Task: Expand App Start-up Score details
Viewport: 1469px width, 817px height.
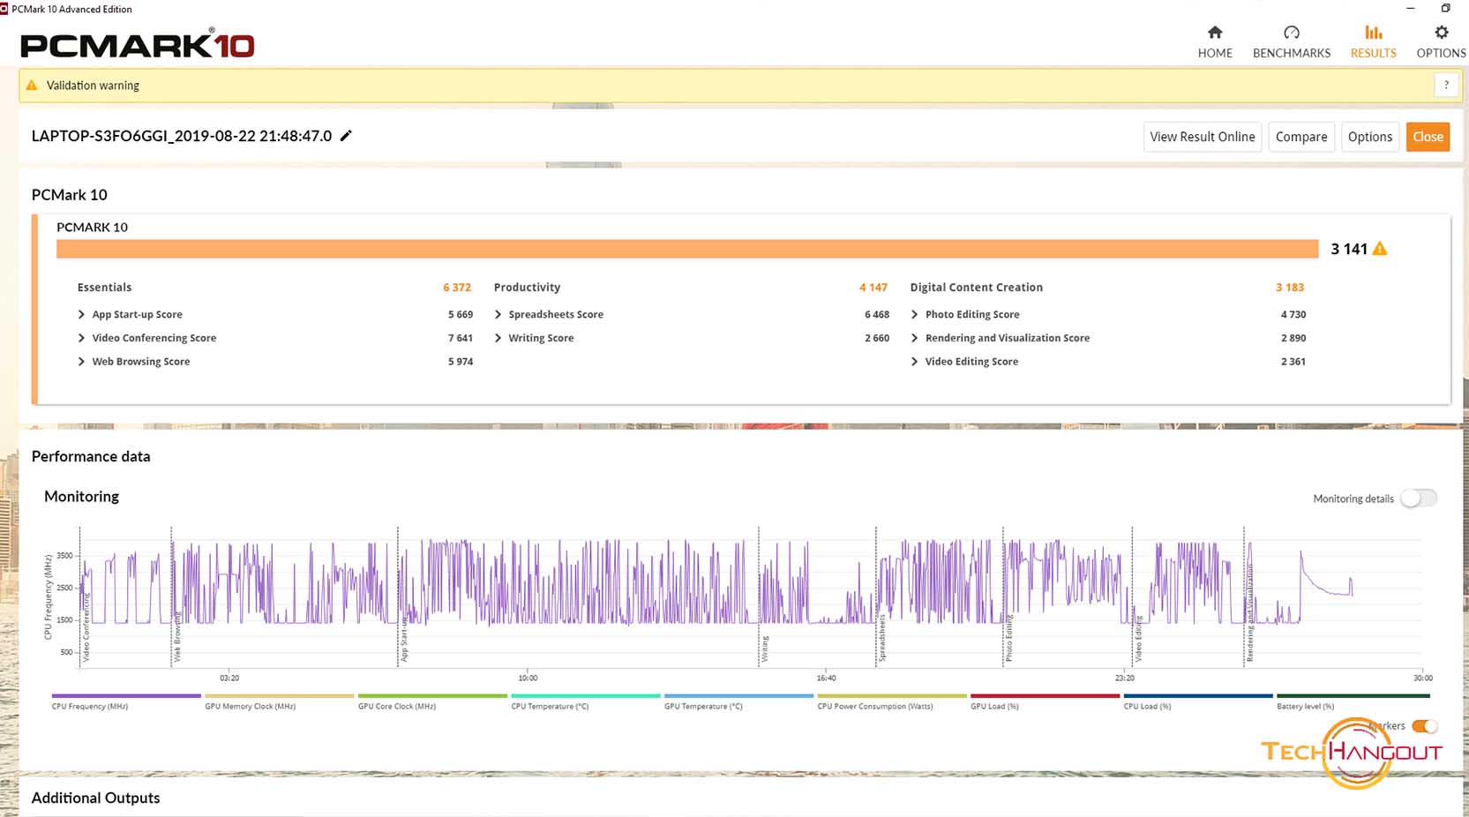Action: pos(81,314)
